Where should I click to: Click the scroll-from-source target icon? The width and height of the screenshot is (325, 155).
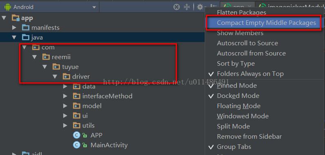click(x=177, y=7)
